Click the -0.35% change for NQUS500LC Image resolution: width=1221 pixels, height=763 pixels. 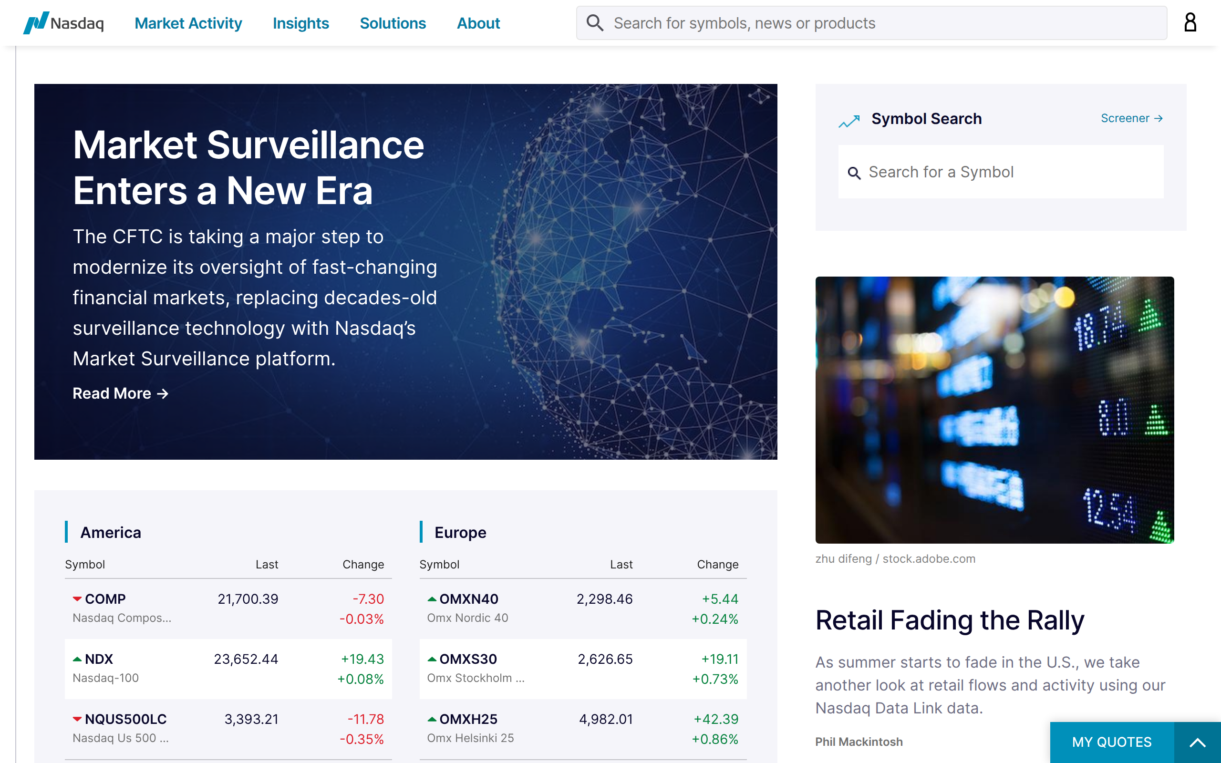[x=362, y=739]
